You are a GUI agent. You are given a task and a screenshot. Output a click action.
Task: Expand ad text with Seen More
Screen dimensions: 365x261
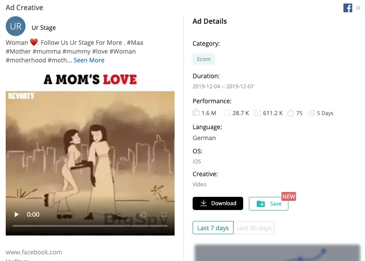(89, 60)
